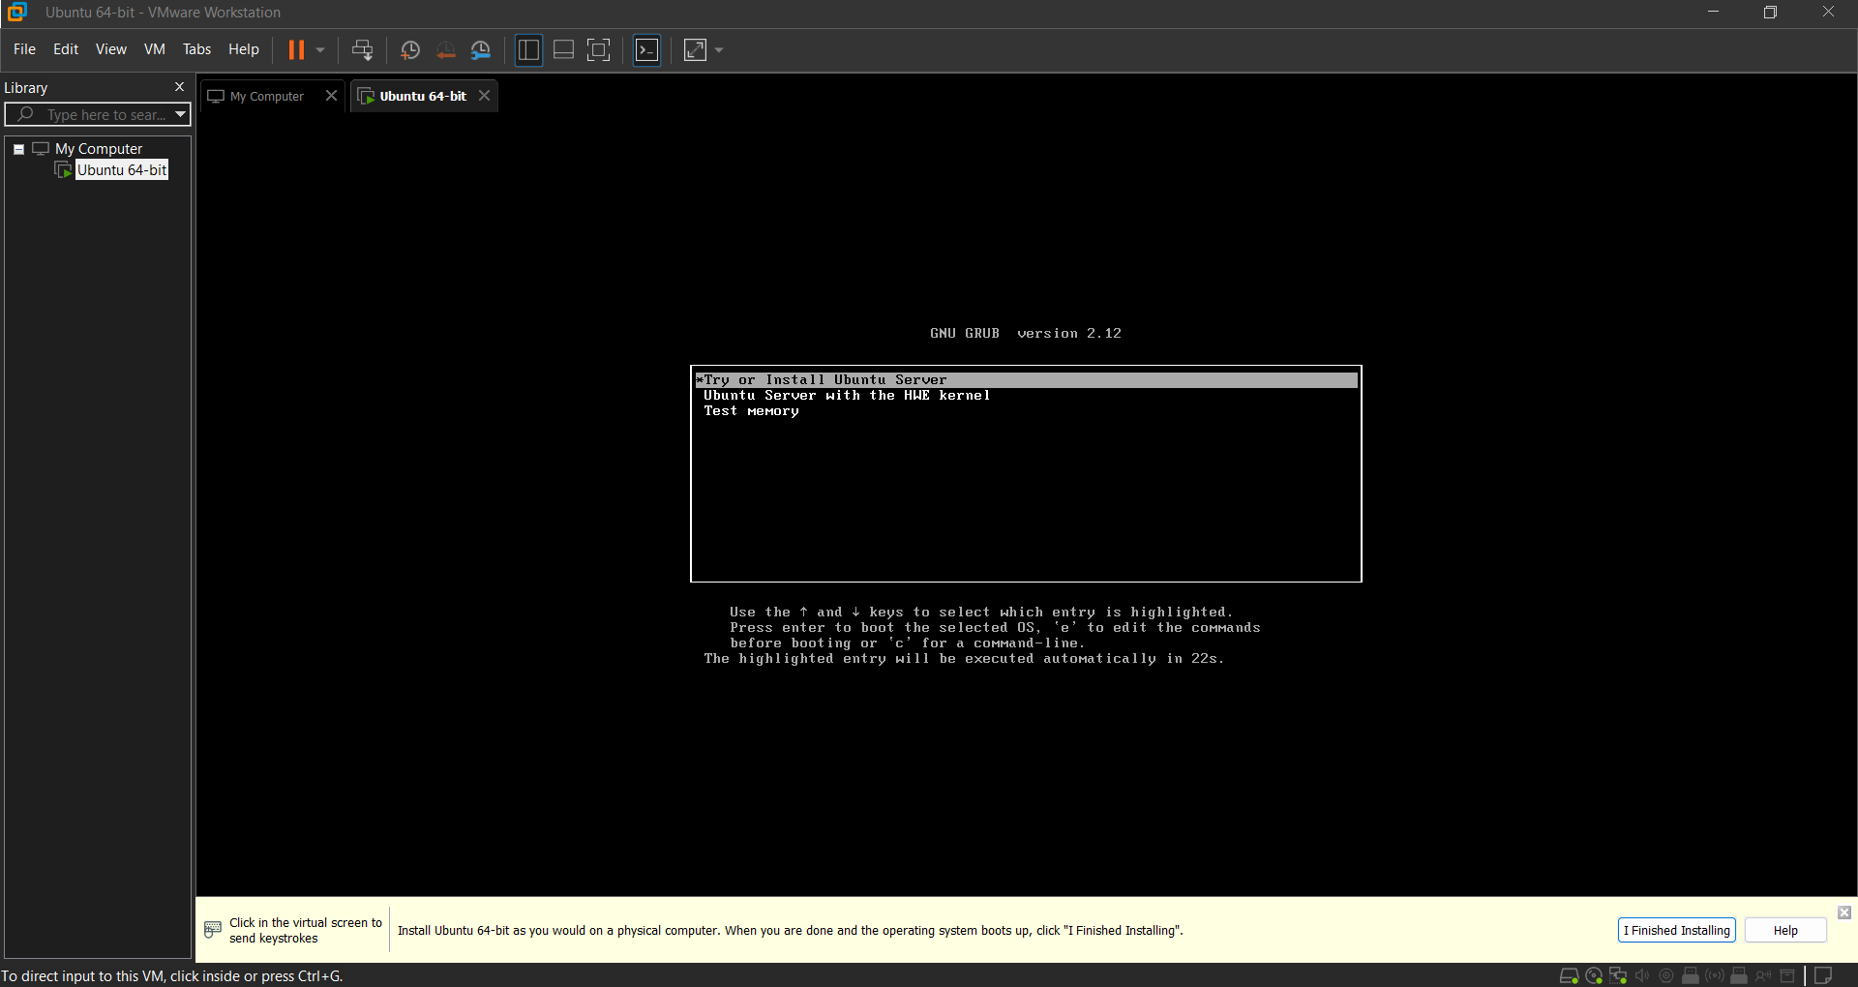Pause the virtual machine with the orange pause icon
1858x987 pixels.
[x=296, y=49]
